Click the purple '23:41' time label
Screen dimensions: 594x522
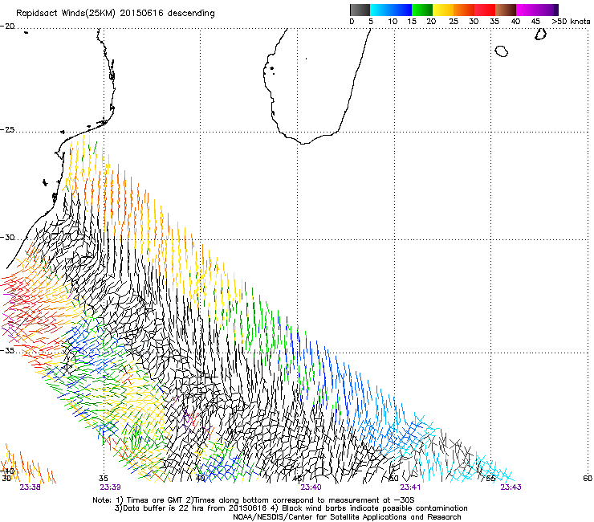(x=411, y=487)
